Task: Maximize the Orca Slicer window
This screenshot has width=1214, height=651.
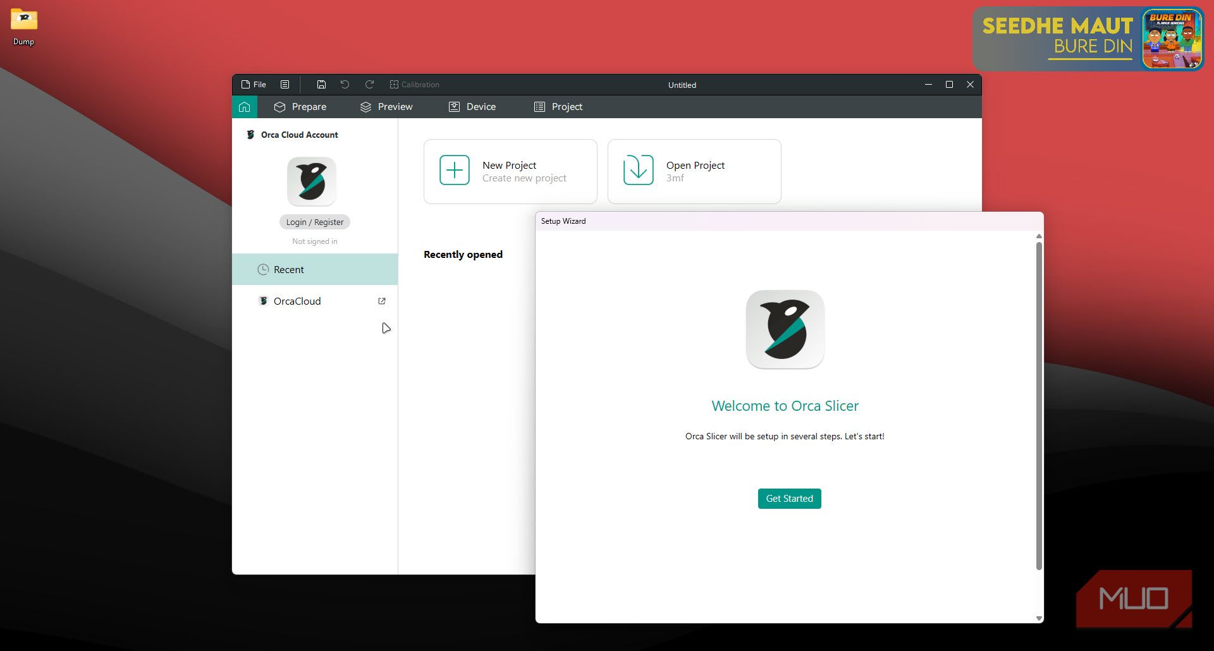Action: coord(949,85)
